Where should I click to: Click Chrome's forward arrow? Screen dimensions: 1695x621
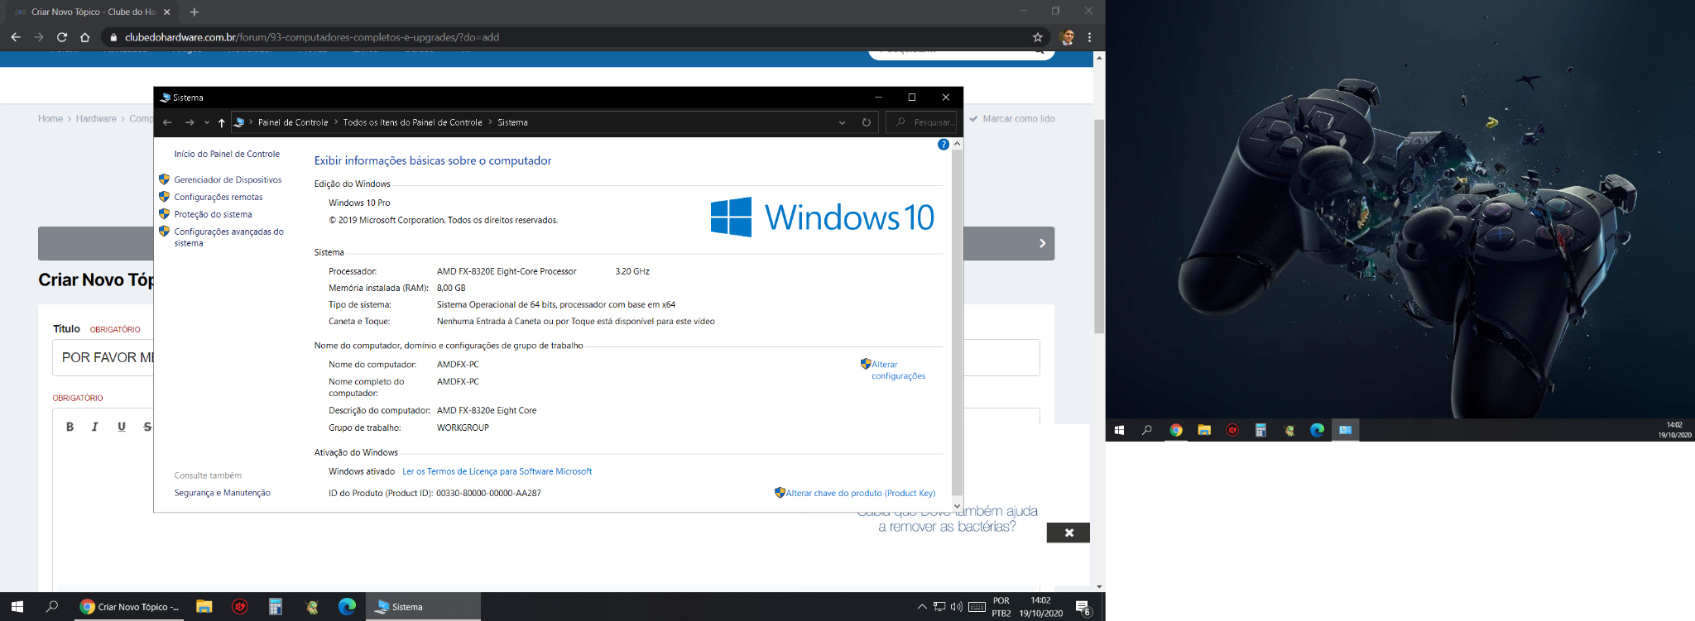point(39,37)
